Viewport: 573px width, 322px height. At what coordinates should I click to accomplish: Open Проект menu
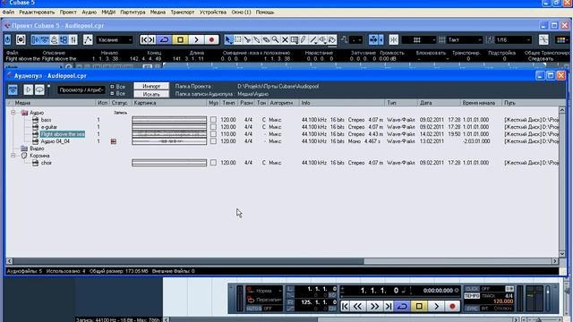coord(68,12)
